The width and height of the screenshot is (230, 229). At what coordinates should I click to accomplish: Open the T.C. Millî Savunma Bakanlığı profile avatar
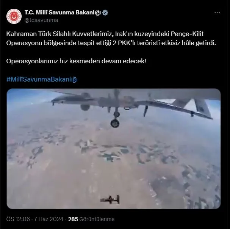click(14, 16)
